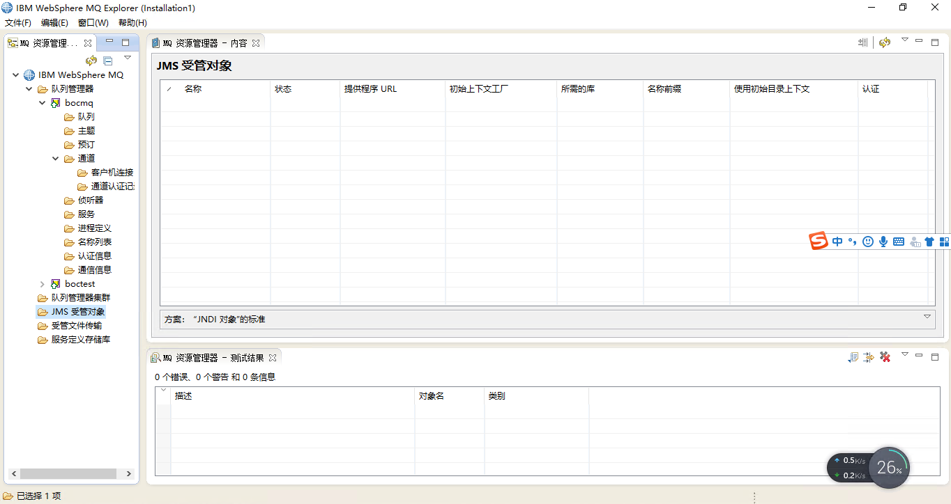The width and height of the screenshot is (951, 504).
Task: Toggle punctuation mode in the Sogou bar
Action: (852, 241)
